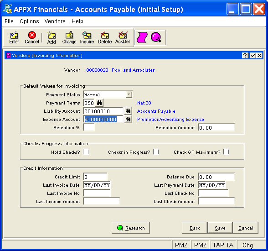The image size is (268, 251).
Task: Open the magenta scroll notes icon
Action: click(x=142, y=37)
